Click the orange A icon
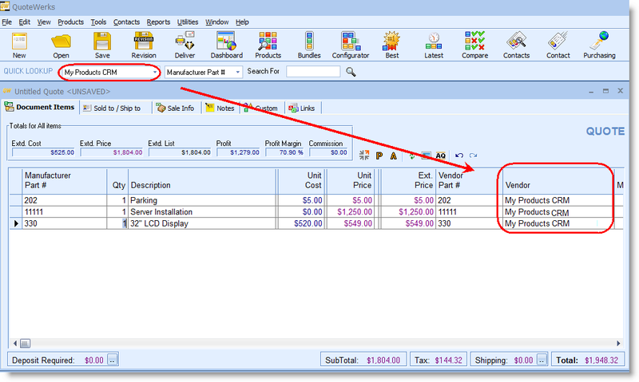This screenshot has width=639, height=382. (x=393, y=156)
